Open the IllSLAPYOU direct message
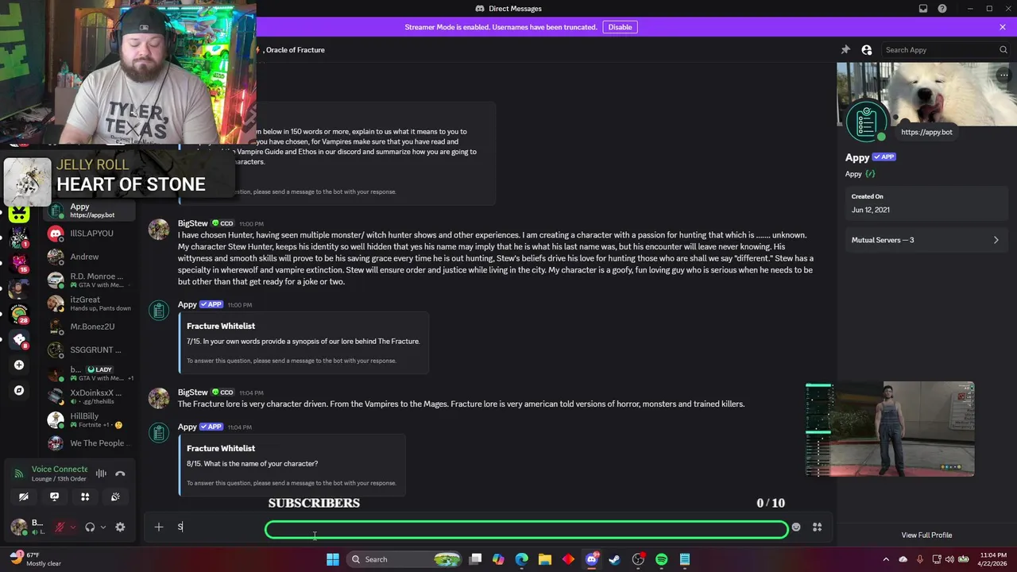1017x572 pixels. (x=89, y=234)
